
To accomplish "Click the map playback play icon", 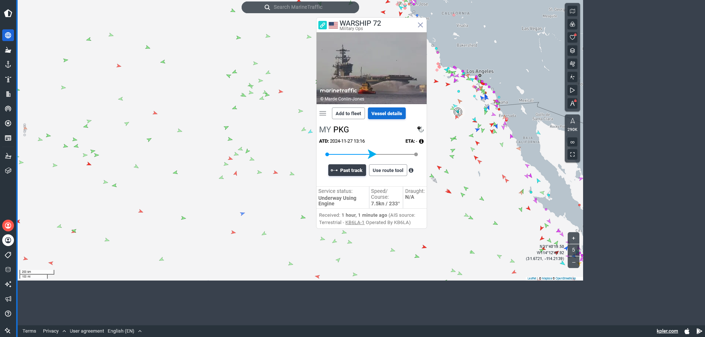I will click(572, 90).
